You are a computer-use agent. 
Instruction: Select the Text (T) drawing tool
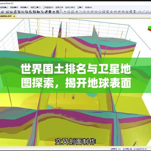[134, 12]
